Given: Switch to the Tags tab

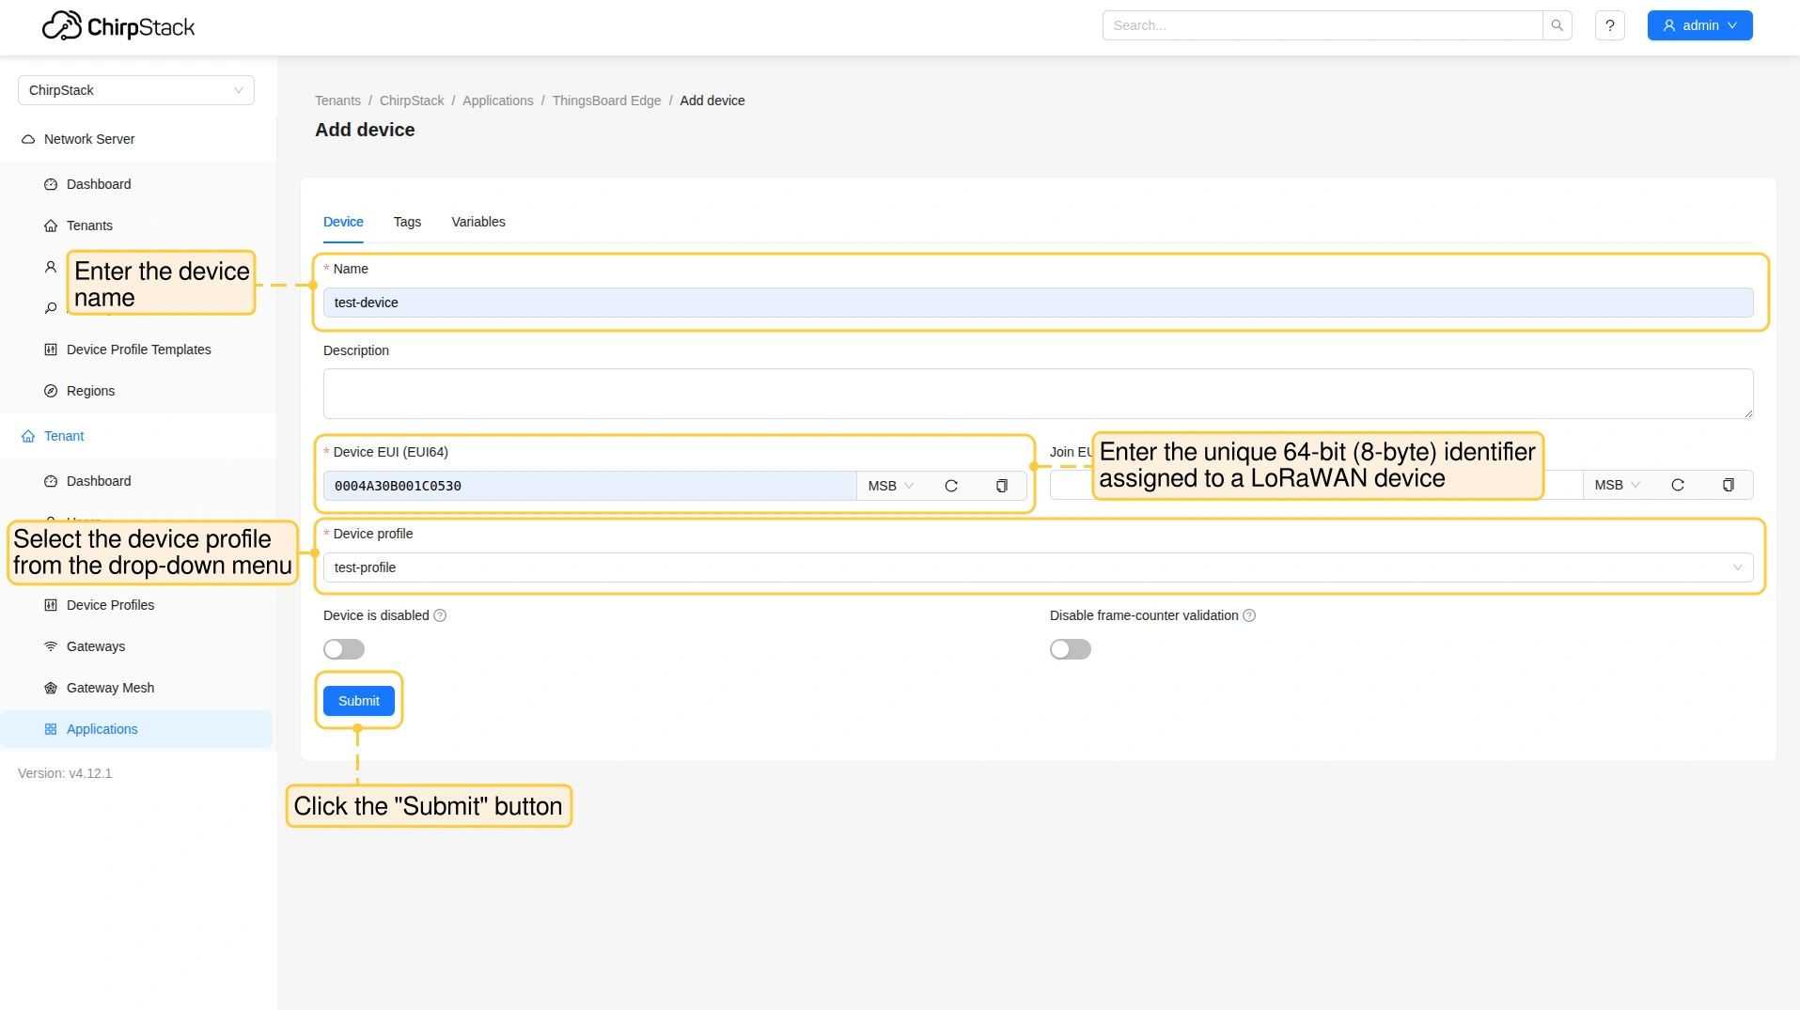Looking at the screenshot, I should pyautogui.click(x=407, y=222).
